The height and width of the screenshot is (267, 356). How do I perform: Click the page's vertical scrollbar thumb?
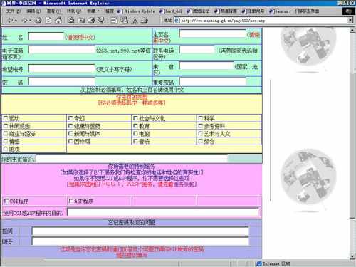pos(352,145)
